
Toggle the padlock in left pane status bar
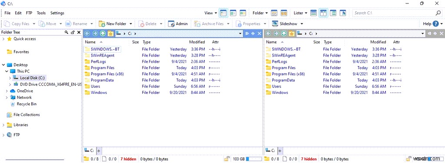click(227, 159)
